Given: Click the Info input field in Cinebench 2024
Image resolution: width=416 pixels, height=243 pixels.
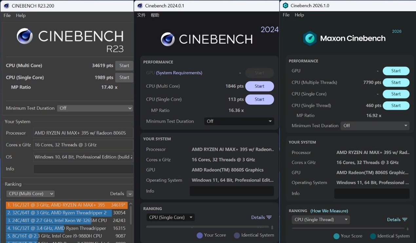Looking at the screenshot, I should tap(232, 191).
